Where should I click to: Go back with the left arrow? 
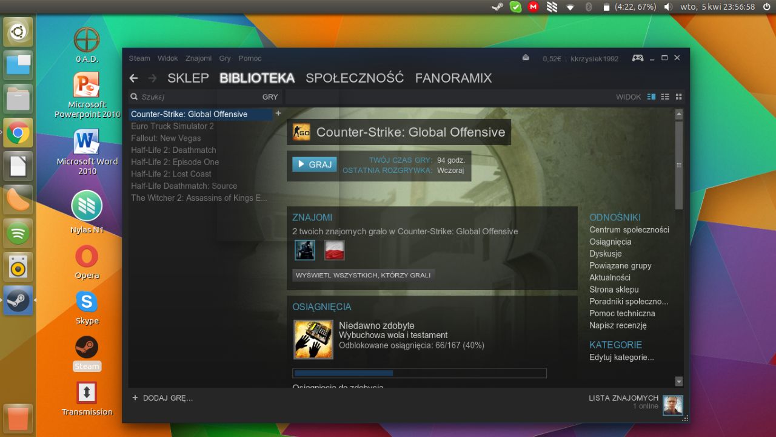(x=134, y=78)
